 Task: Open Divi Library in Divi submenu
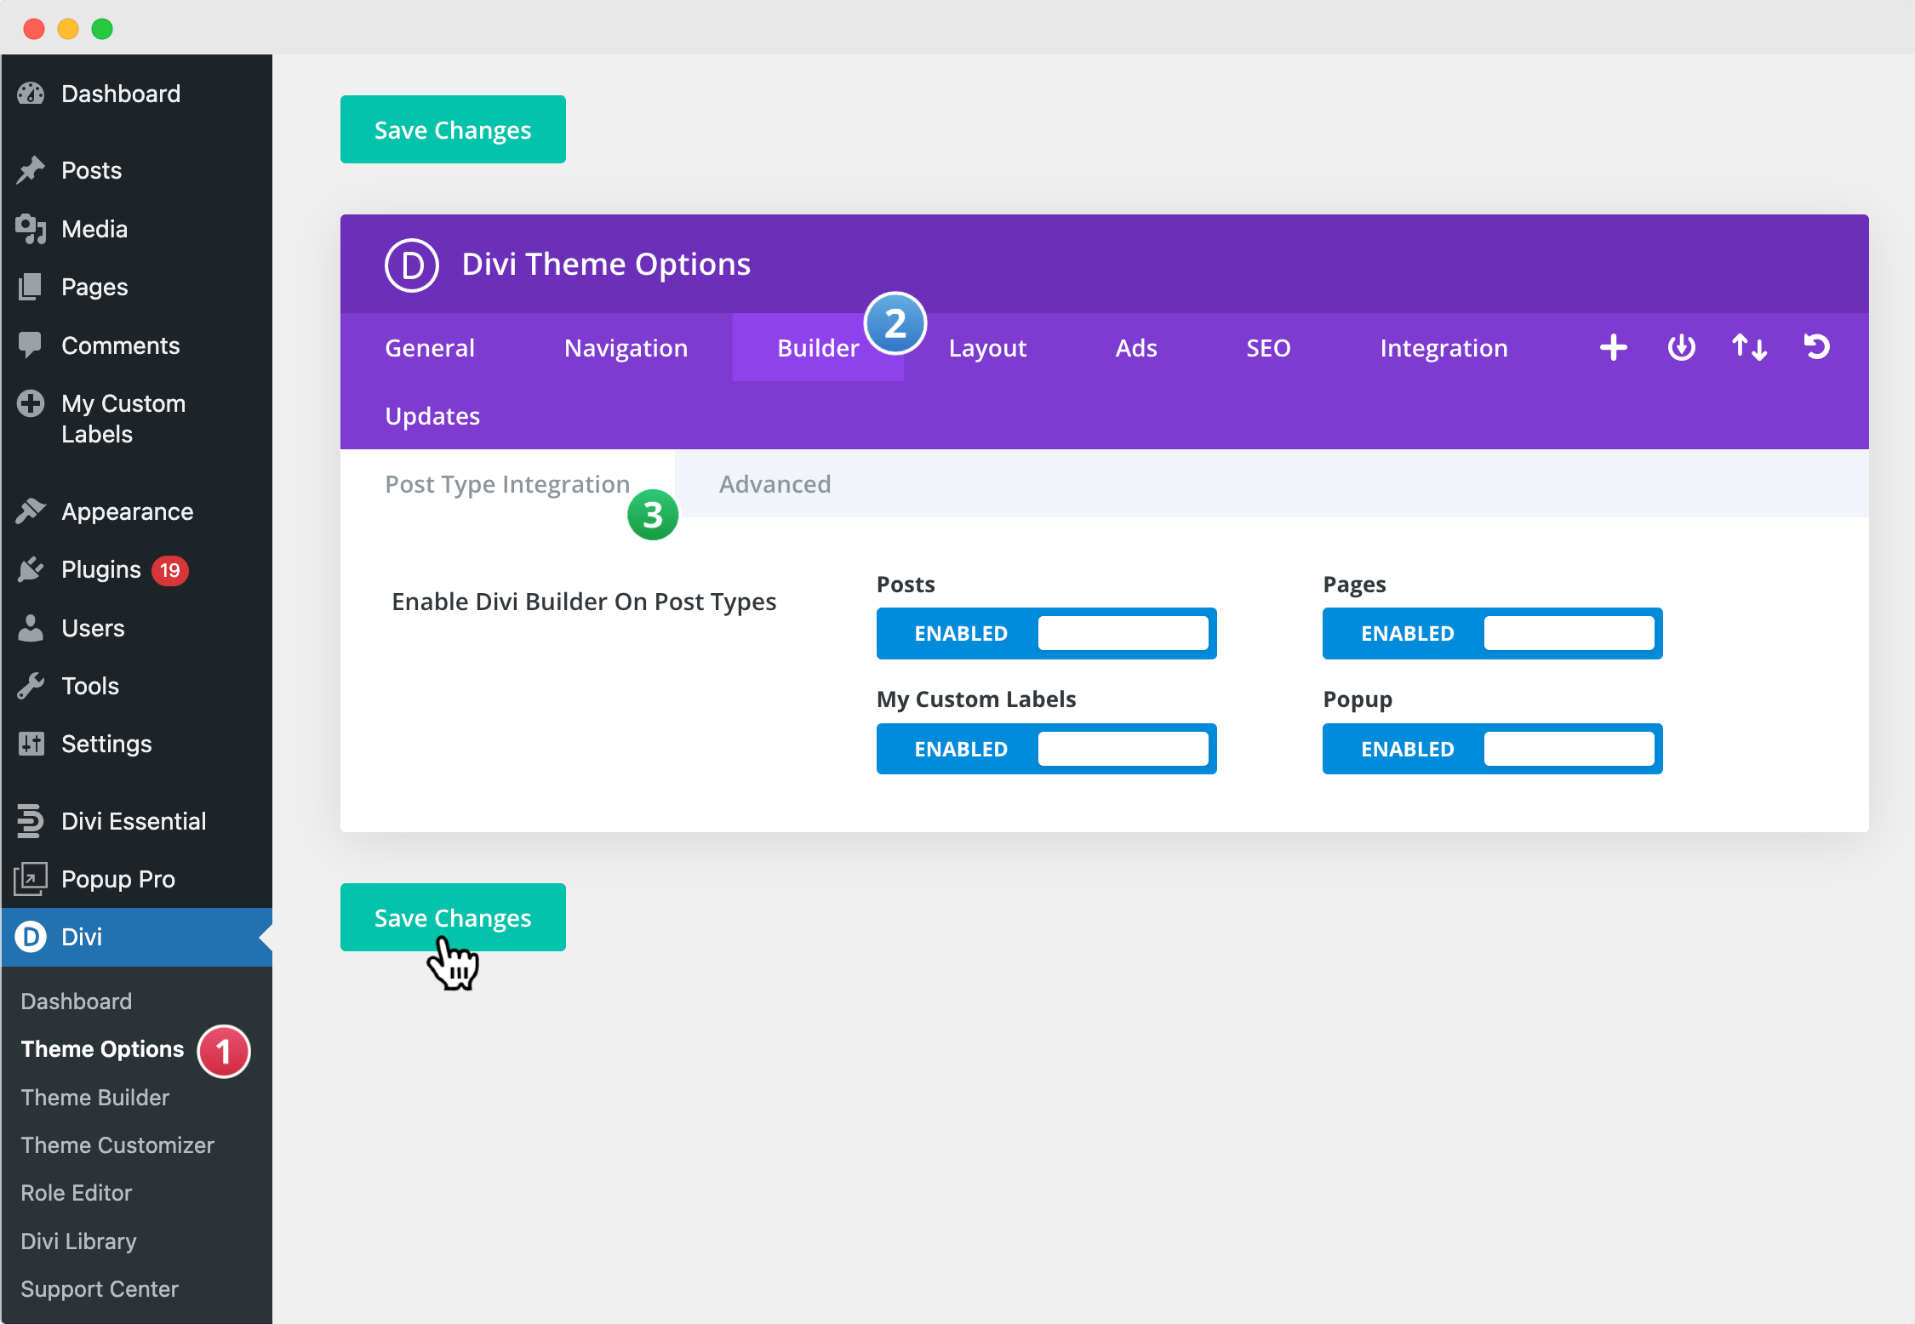pos(78,1241)
